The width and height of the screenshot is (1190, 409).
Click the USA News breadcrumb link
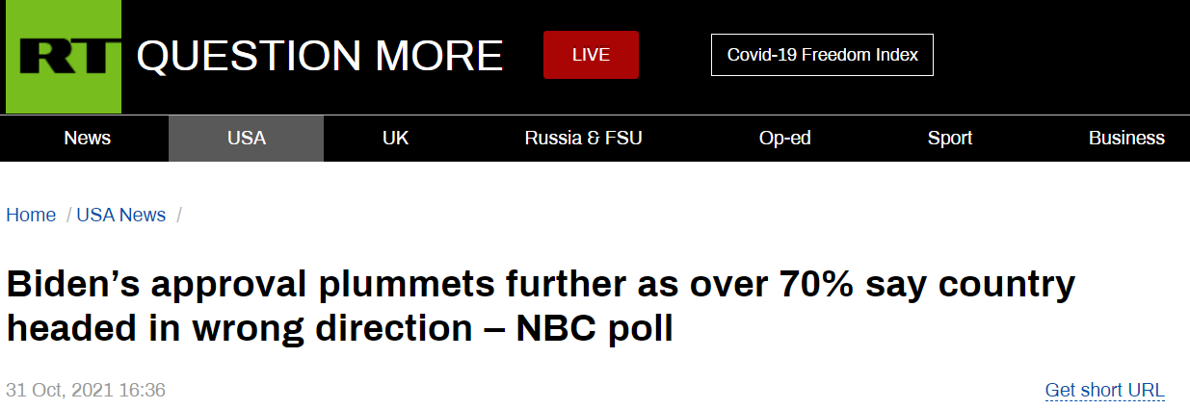click(x=120, y=216)
